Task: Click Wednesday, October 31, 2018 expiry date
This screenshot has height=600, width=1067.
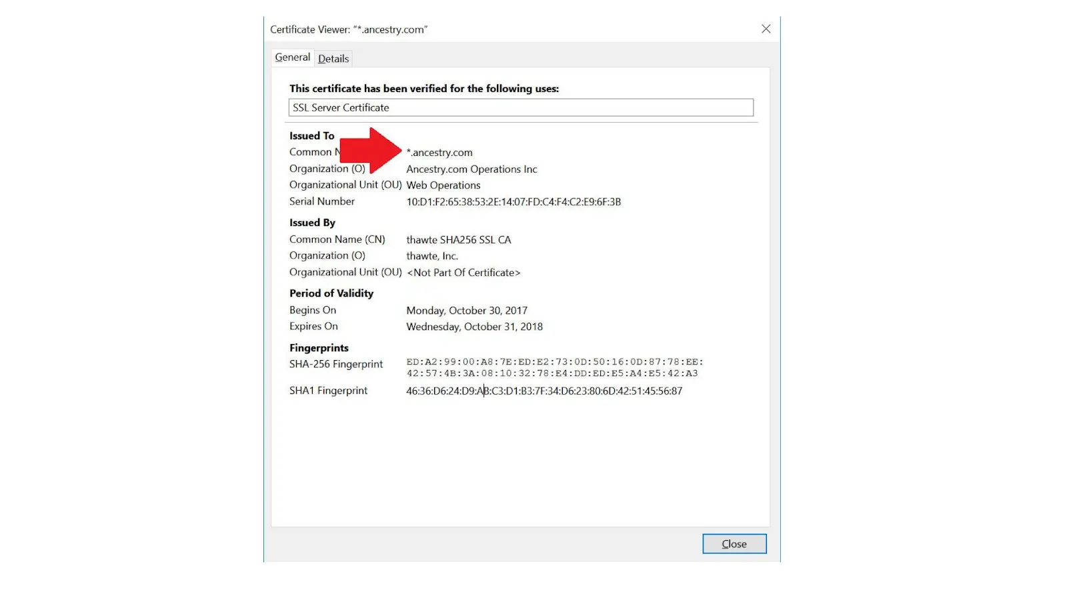Action: 474,327
